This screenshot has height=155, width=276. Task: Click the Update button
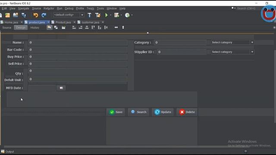163,112
